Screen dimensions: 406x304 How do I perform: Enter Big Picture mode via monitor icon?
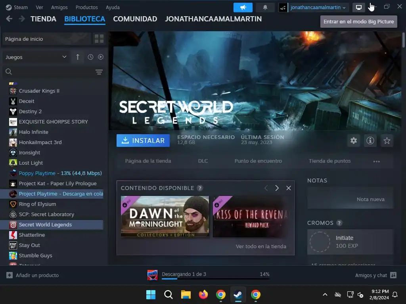pos(358,8)
